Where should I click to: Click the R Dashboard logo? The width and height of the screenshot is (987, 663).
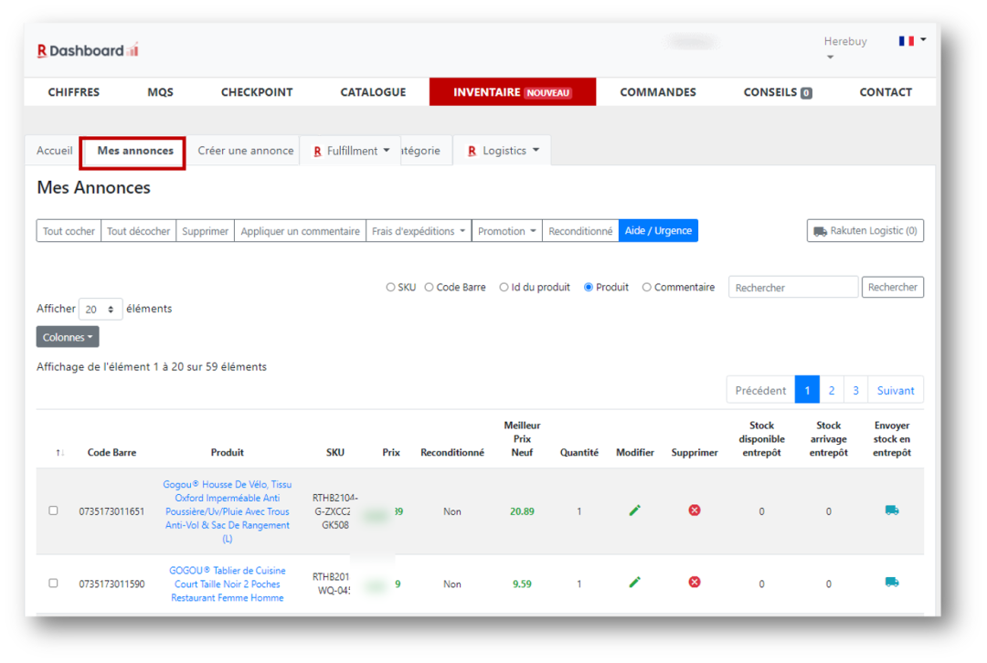point(87,49)
